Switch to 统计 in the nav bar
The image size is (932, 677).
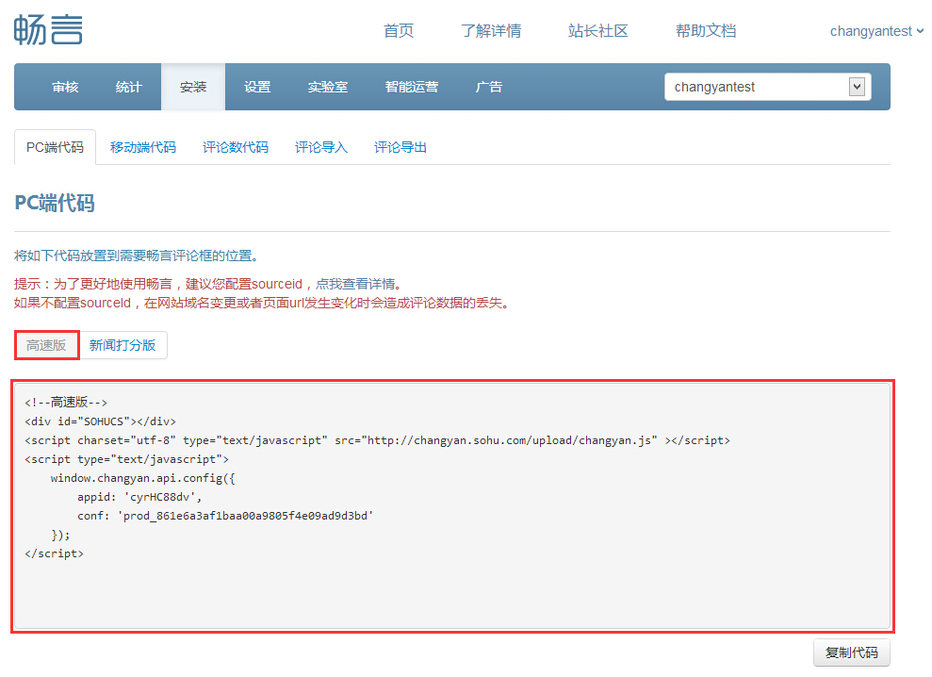pyautogui.click(x=129, y=87)
